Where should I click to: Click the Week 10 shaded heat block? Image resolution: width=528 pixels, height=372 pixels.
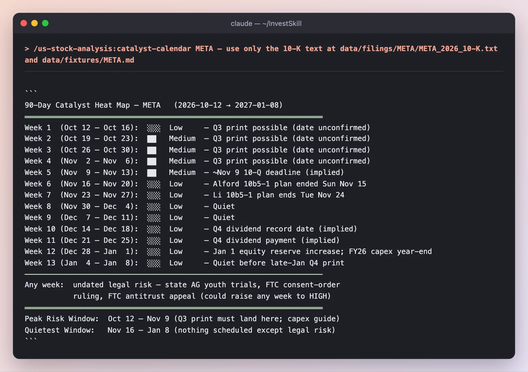coord(154,229)
